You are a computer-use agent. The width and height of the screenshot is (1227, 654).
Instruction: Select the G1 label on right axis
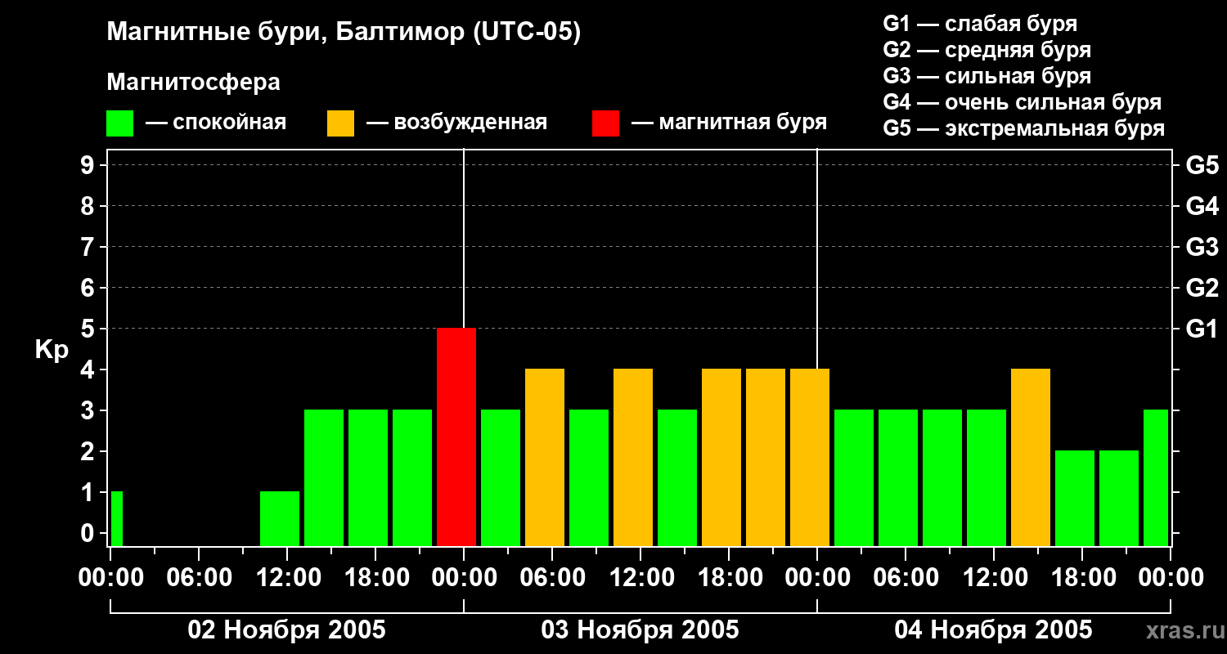pyautogui.click(x=1202, y=329)
